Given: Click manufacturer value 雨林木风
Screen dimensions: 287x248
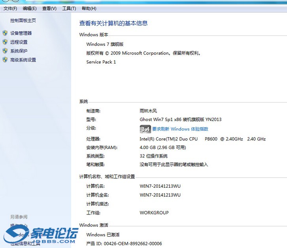Looking at the screenshot, I should [x=148, y=111].
